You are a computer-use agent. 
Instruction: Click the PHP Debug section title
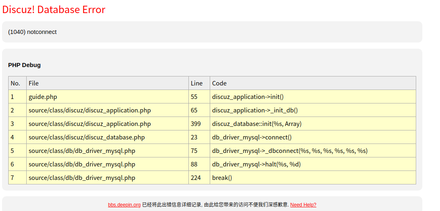pyautogui.click(x=24, y=65)
